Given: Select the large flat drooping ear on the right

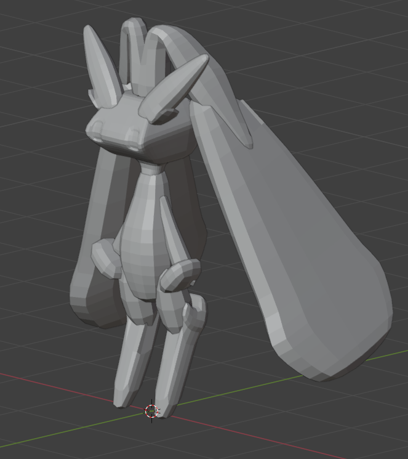Looking at the screenshot, I should pyautogui.click(x=292, y=240).
